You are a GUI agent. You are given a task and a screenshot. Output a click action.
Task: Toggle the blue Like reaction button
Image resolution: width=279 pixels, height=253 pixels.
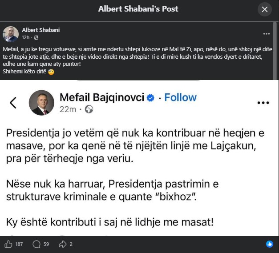pyautogui.click(x=269, y=244)
